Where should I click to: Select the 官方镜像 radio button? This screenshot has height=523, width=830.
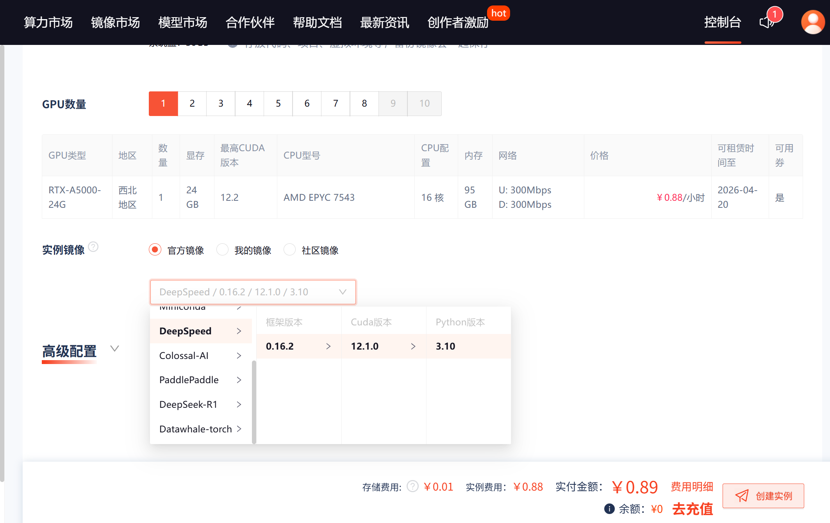[155, 250]
